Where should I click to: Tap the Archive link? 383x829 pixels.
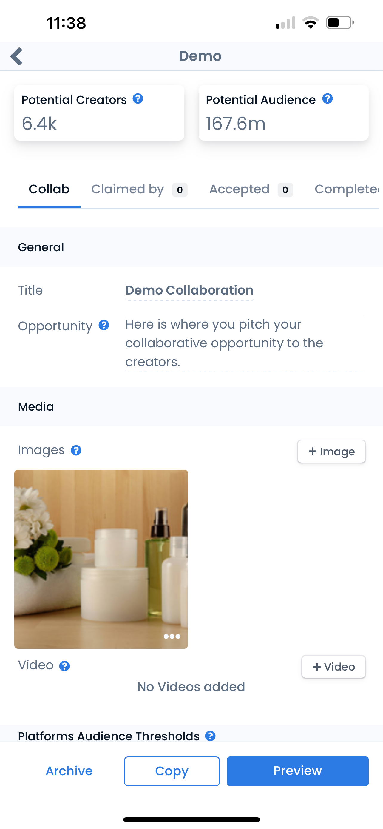pyautogui.click(x=69, y=771)
